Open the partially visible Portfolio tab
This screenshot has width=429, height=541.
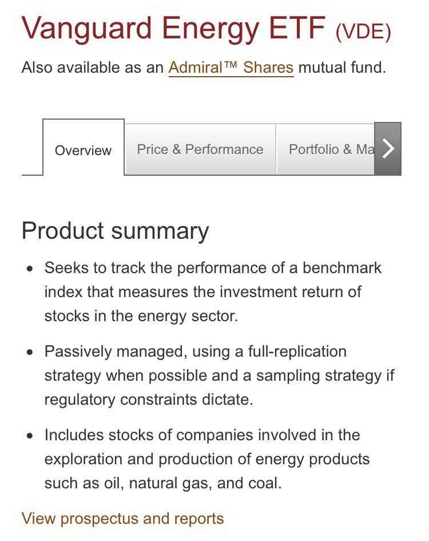(326, 149)
